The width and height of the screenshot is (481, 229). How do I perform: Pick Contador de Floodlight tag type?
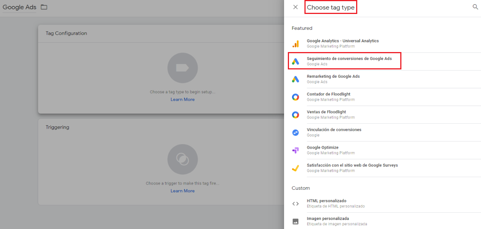coord(383,97)
